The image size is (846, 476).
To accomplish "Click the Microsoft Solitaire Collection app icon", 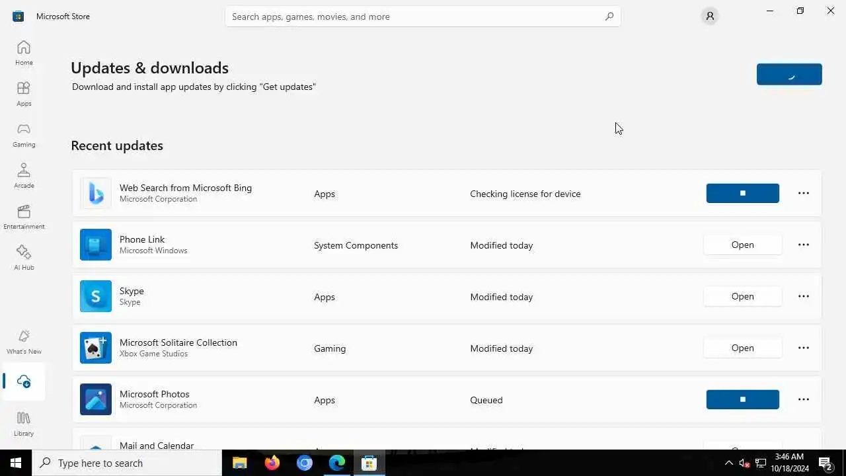I will click(x=96, y=348).
